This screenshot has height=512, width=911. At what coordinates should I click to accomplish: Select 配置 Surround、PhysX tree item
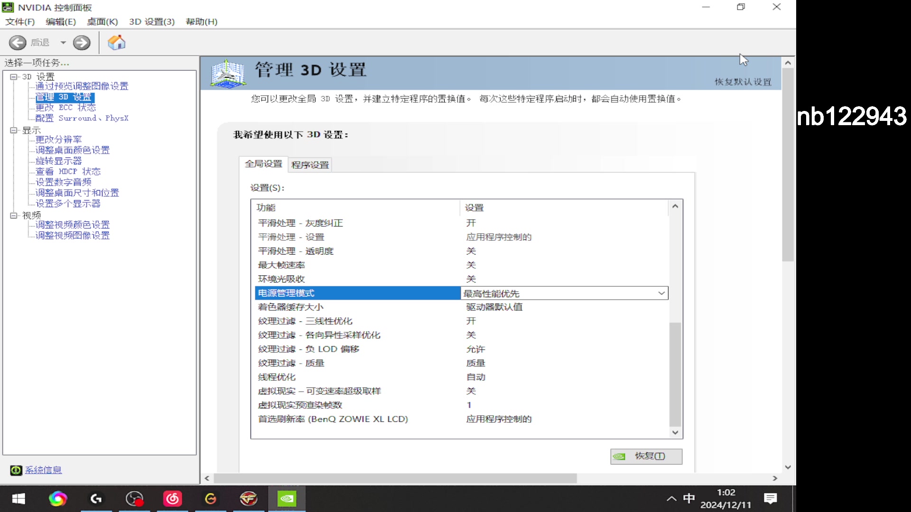click(x=82, y=118)
